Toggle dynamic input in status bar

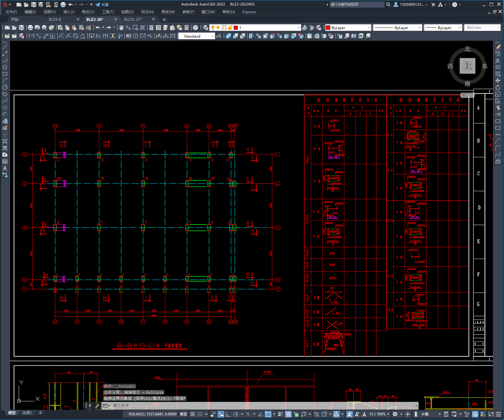pos(221,414)
